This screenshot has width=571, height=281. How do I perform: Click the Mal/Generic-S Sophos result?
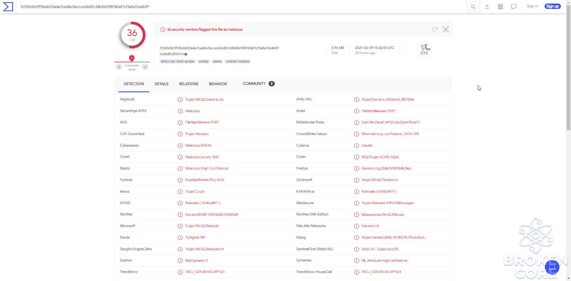coord(196,261)
